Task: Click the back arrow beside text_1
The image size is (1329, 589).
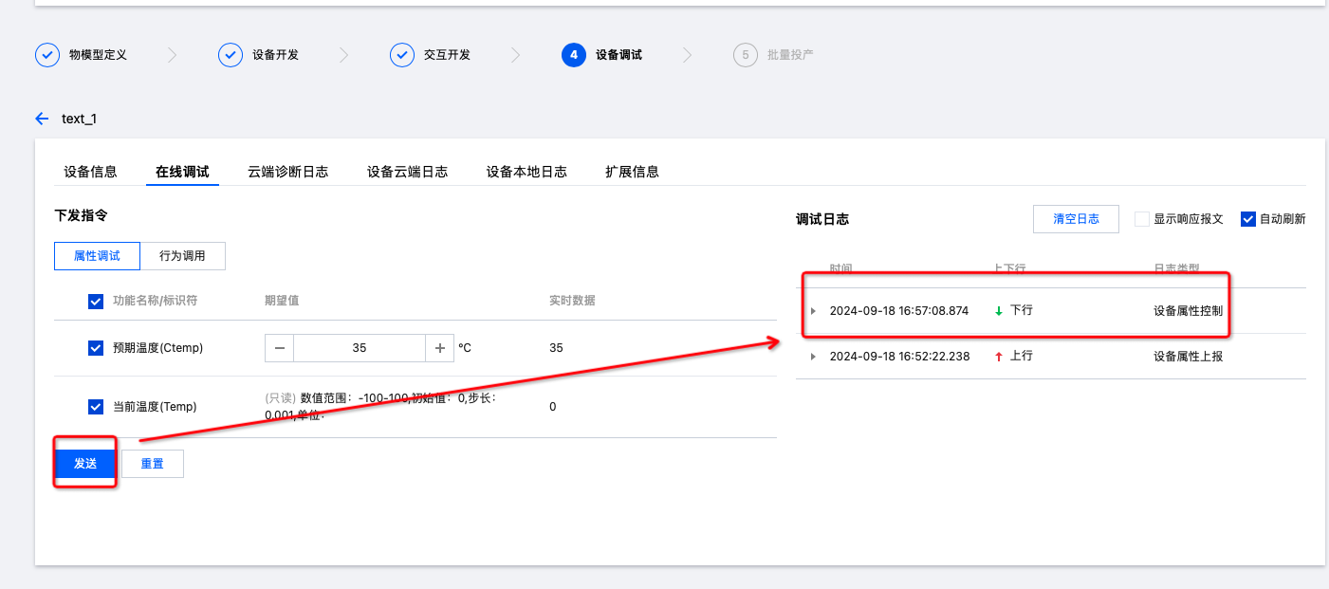Action: pos(42,119)
